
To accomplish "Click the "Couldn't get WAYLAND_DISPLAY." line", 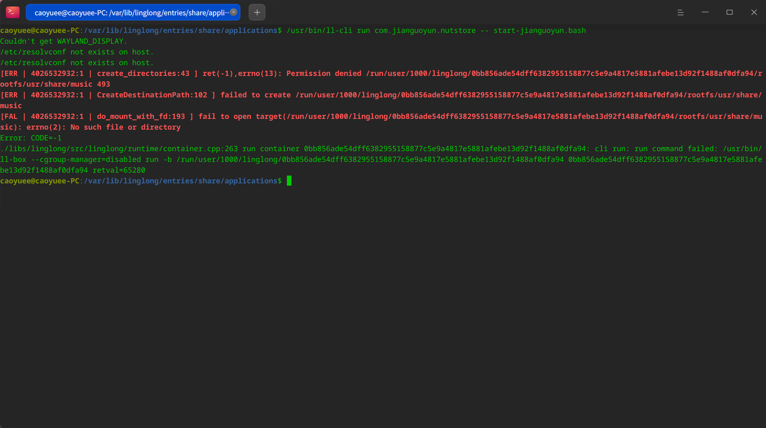I will click(64, 41).
